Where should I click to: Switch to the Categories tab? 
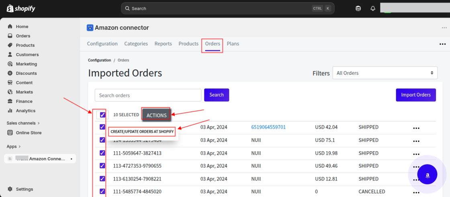pos(136,44)
